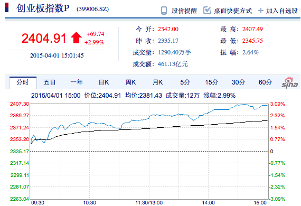The width and height of the screenshot is (301, 206).
Task: Open the 桌面快捷方式 link
Action: (233, 11)
